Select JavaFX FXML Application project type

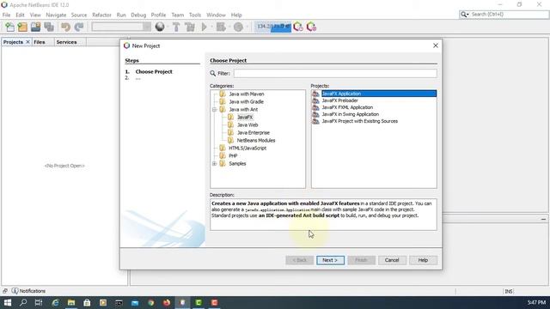[347, 107]
